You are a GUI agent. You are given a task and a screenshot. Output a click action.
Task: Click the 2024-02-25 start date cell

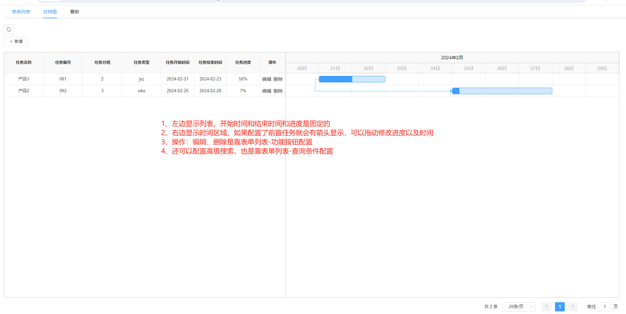point(177,91)
